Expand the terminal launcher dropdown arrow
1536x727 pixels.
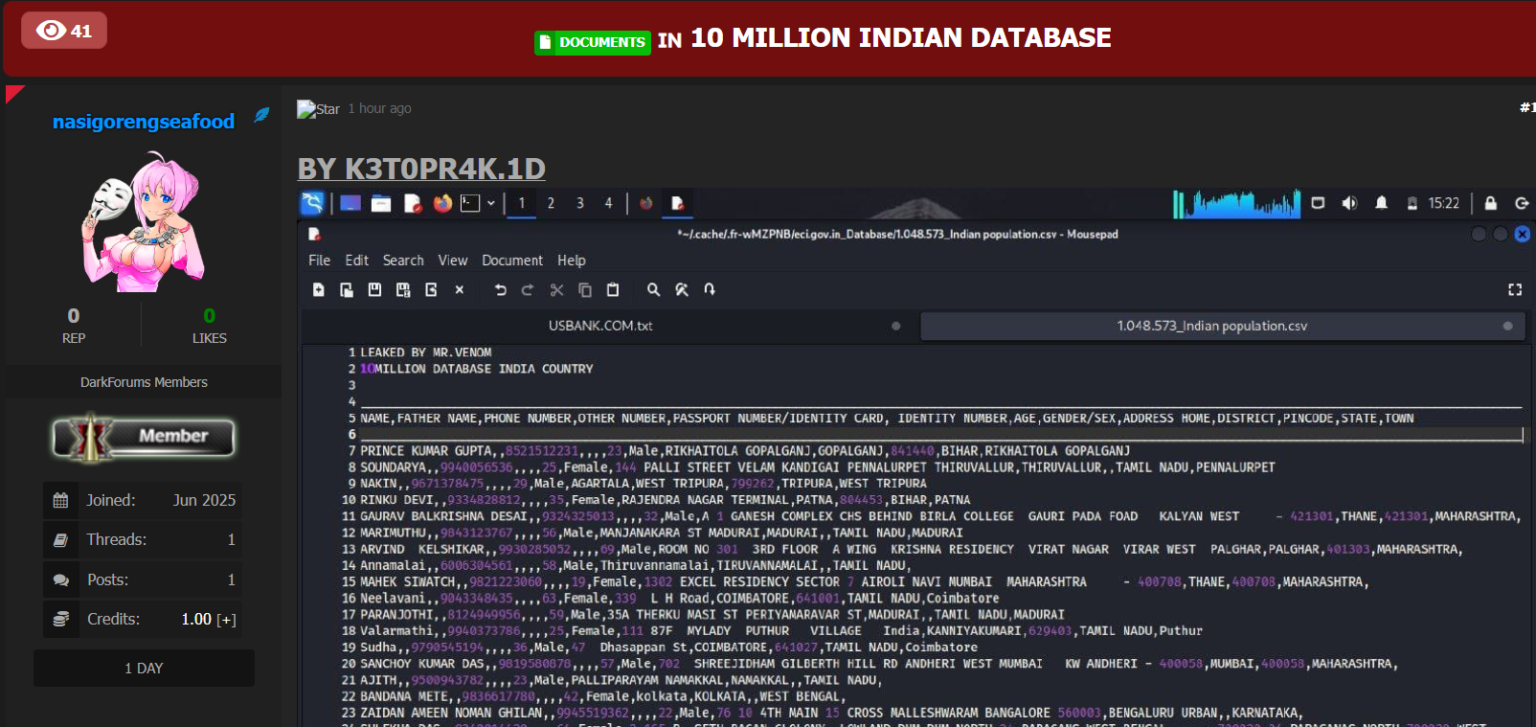point(491,203)
